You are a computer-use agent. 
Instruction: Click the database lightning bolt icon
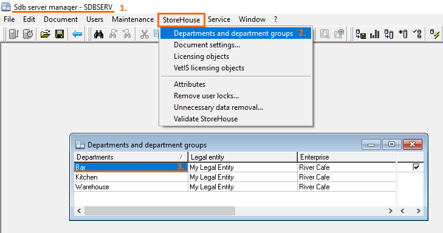coord(434,34)
